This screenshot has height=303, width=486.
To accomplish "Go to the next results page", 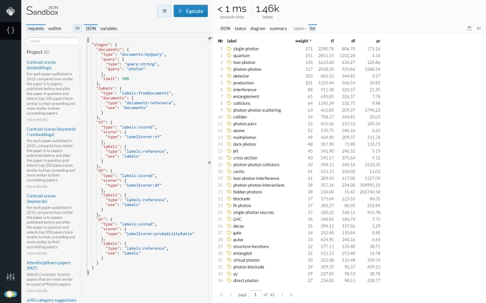I will point(281,295).
